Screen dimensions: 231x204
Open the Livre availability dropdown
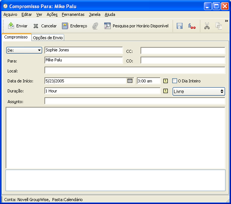199,92
